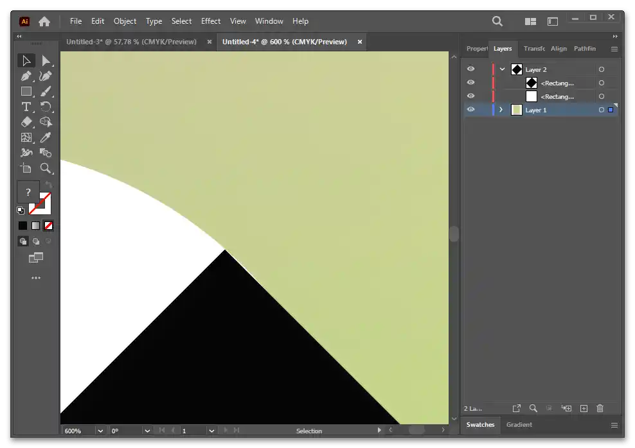Switch to the Gradient panel tab
This screenshot has width=635, height=448.
click(519, 424)
